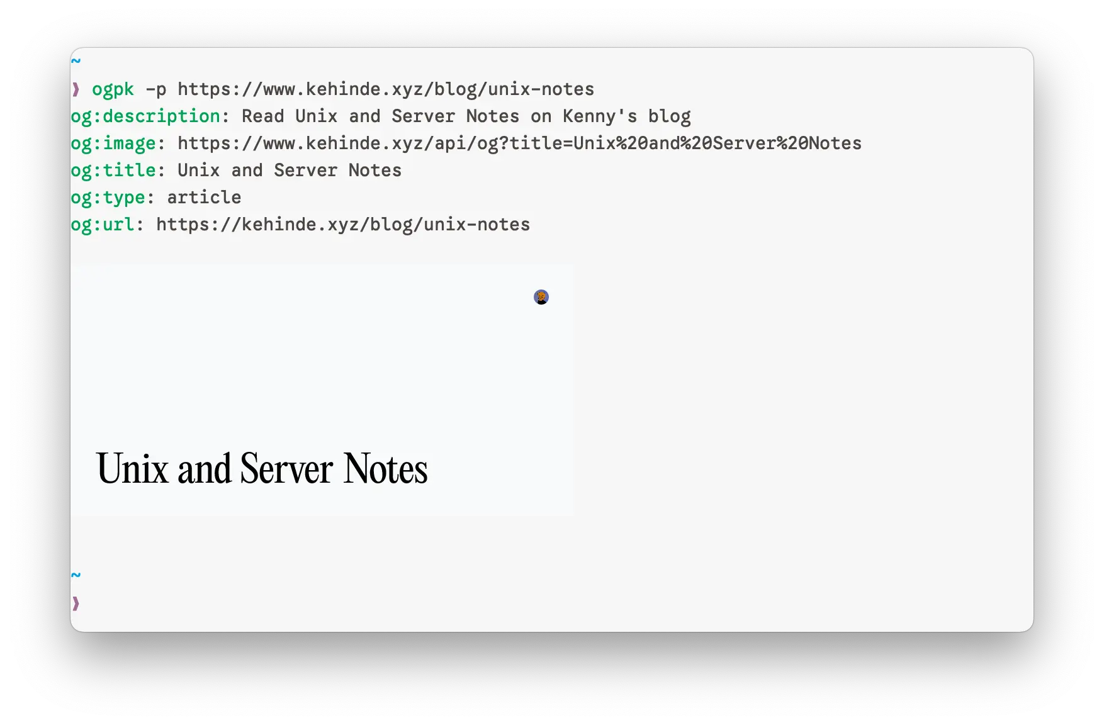Image resolution: width=1104 pixels, height=725 pixels.
Task: Click the ogpk command name
Action: point(113,89)
